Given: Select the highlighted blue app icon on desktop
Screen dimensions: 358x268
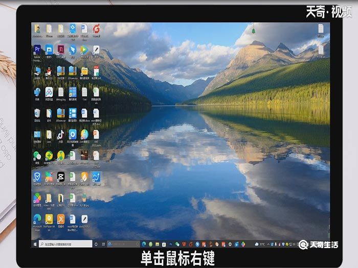Looking at the screenshot, I should click(x=96, y=177).
